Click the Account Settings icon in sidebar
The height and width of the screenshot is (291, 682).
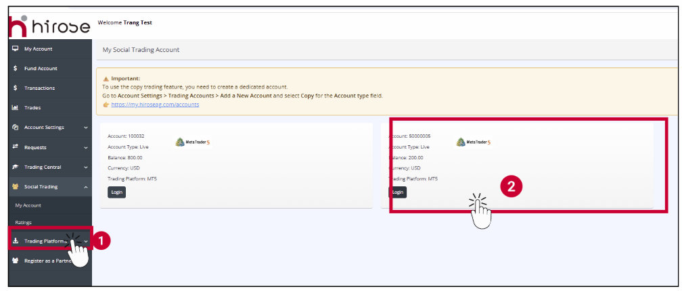(x=15, y=127)
